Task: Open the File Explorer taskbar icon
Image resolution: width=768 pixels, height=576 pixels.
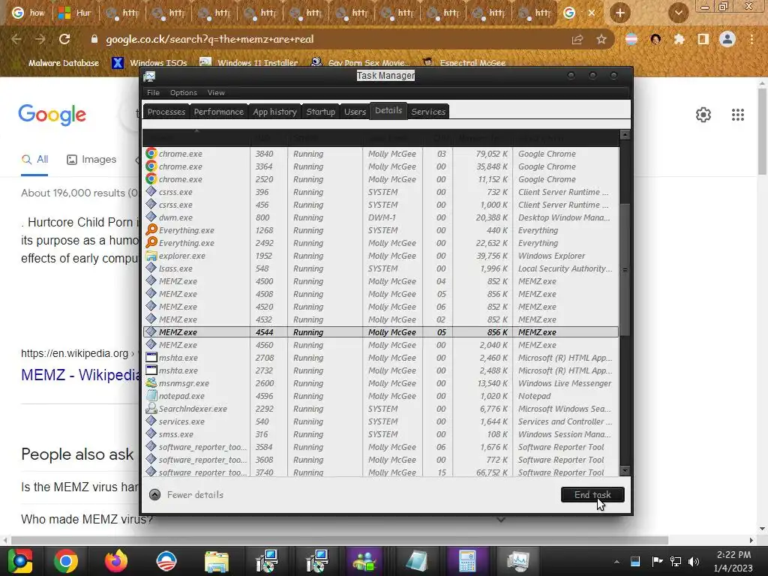Action: coord(216,561)
